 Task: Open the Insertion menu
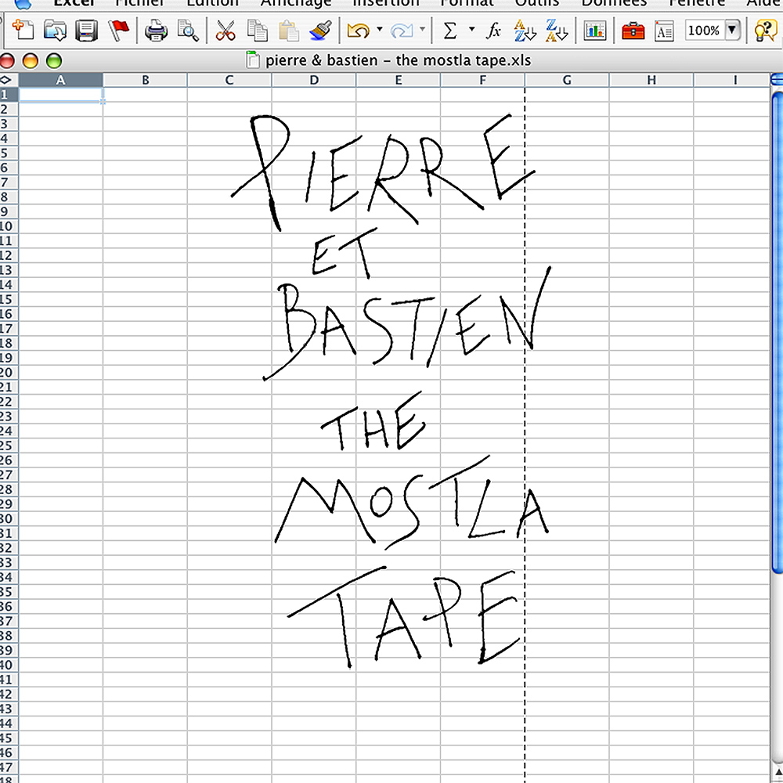point(385,2)
